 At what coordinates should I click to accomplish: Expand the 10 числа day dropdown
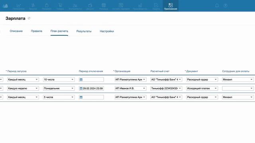(x=59, y=79)
